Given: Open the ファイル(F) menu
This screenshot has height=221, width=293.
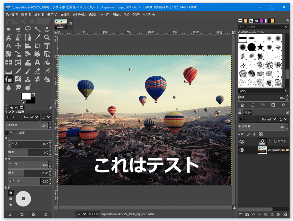Looking at the screenshot, I should [12, 14].
